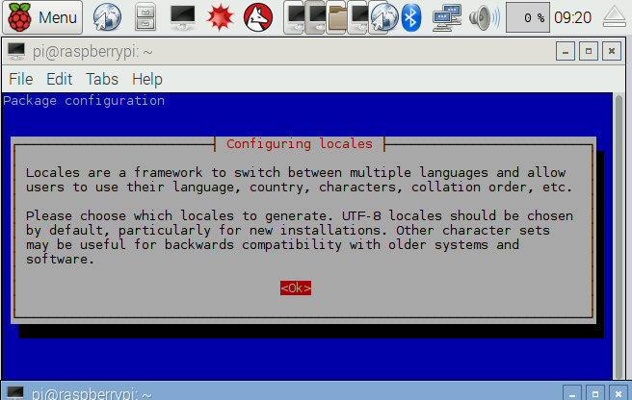
Task: Switch to the browser globe window in the taskbar
Action: (x=383, y=17)
